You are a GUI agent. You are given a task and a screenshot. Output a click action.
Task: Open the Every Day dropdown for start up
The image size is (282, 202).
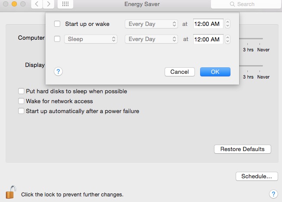(151, 24)
